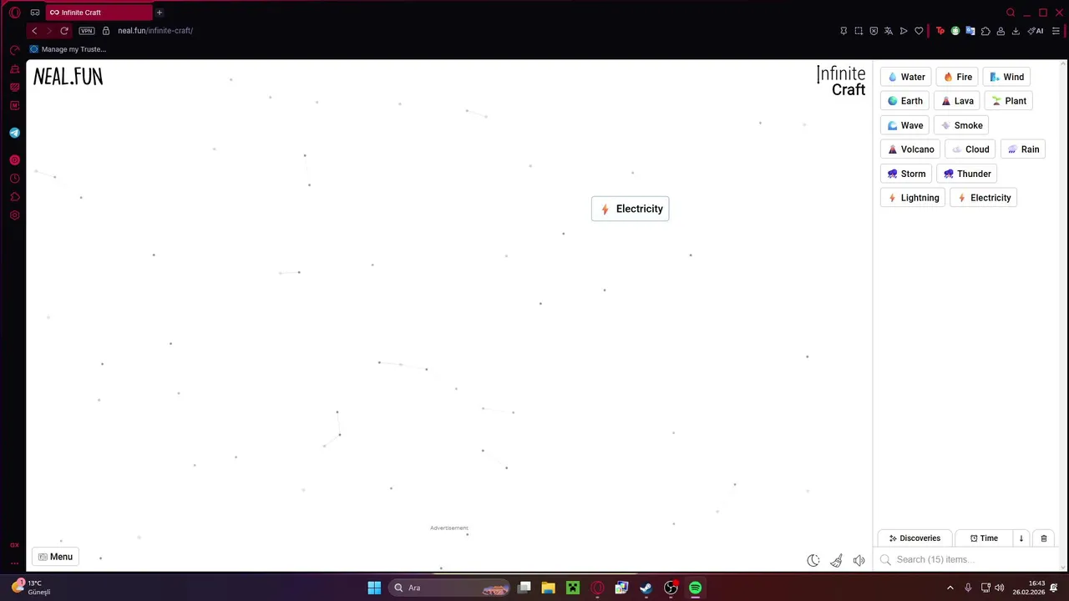Open the AI assistant button
Image resolution: width=1069 pixels, height=601 pixels.
pos(1036,31)
